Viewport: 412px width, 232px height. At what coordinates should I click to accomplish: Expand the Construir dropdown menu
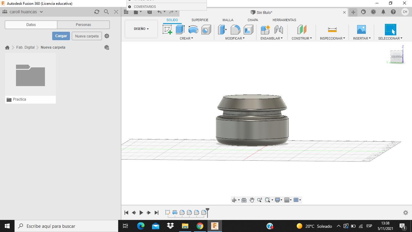point(302,38)
